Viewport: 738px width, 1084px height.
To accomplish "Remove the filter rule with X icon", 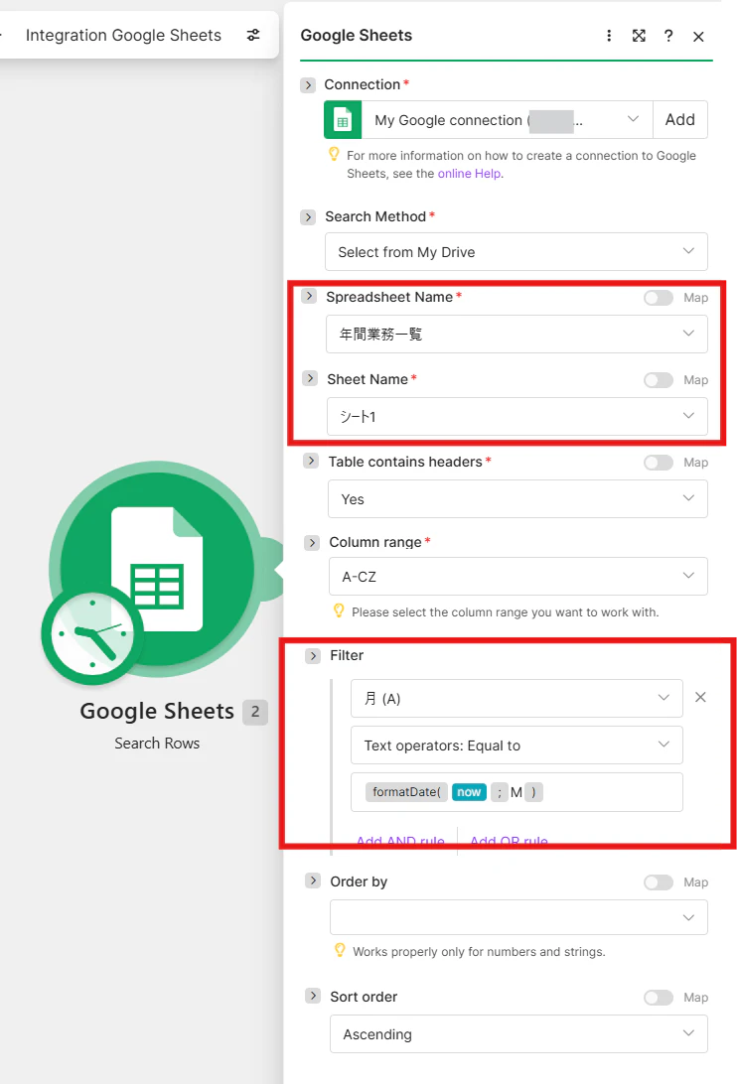I will [700, 698].
